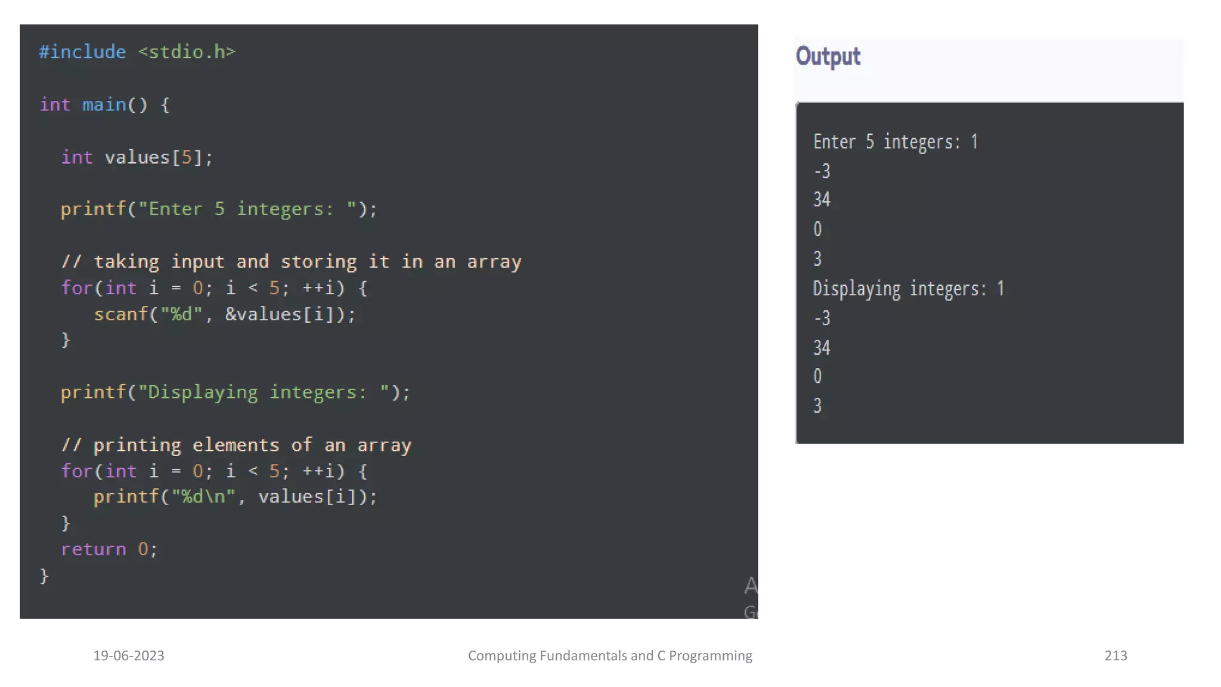
Task: Click the return 0 statement
Action: click(109, 549)
